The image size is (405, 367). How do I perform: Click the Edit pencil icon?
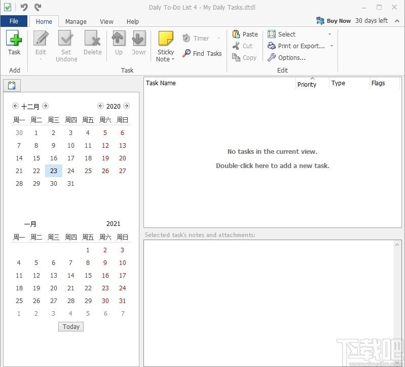point(41,38)
